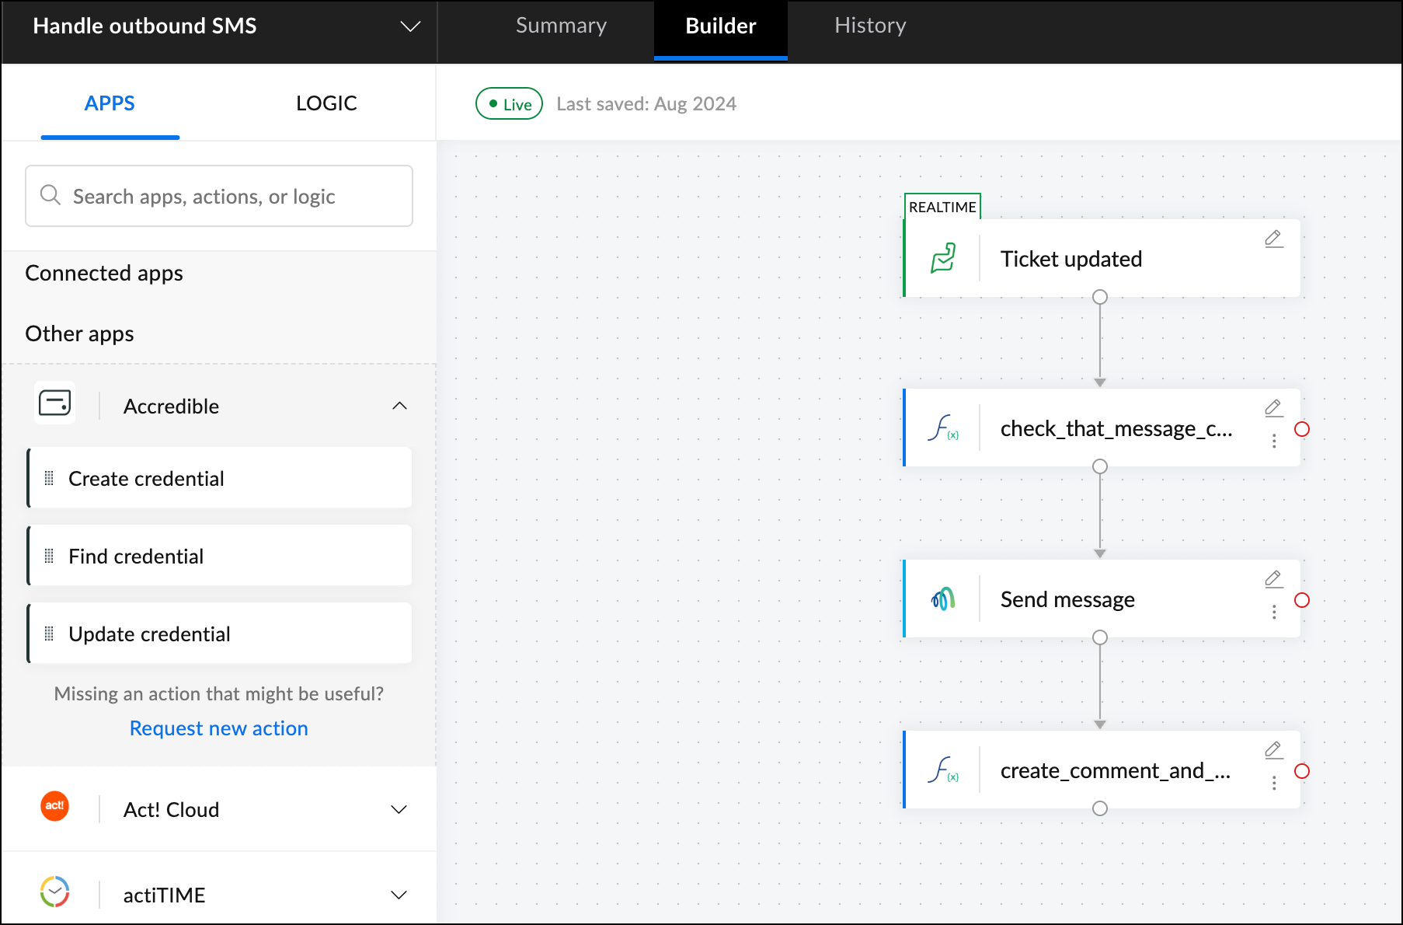Click red error connector on Send message step
The width and height of the screenshot is (1403, 925).
coord(1302,600)
